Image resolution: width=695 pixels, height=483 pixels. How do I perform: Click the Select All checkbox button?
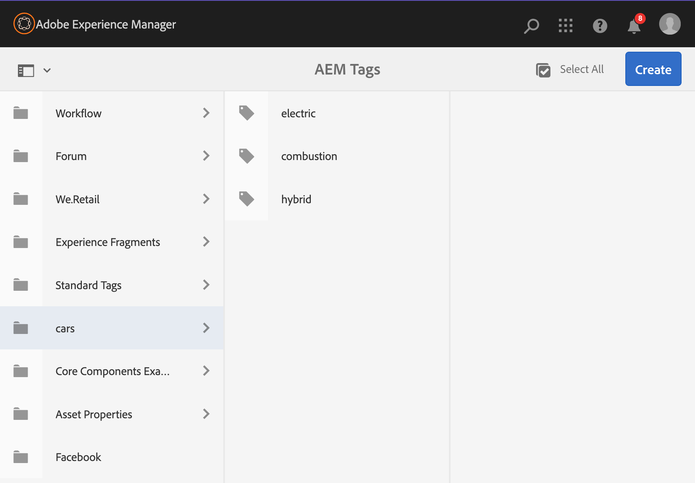[570, 70]
